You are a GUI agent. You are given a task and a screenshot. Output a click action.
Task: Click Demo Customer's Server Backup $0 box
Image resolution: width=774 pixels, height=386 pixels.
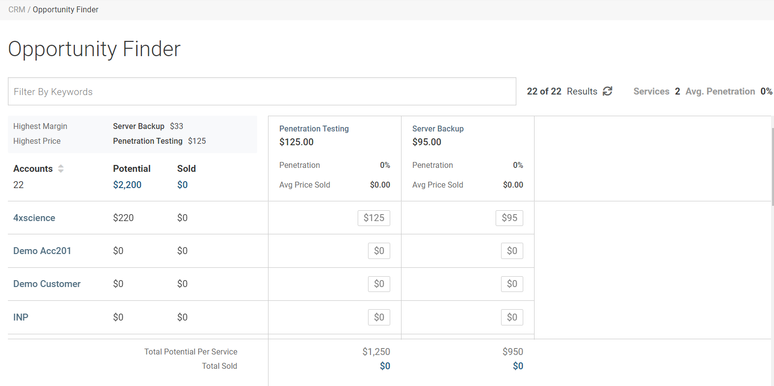[x=512, y=284]
